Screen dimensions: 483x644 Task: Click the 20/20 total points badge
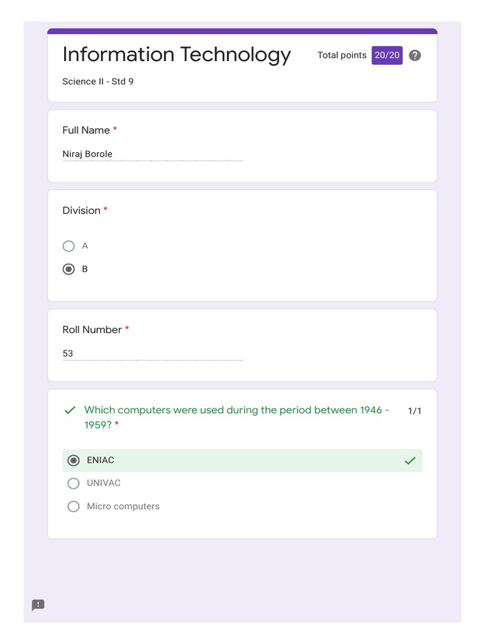(x=387, y=55)
